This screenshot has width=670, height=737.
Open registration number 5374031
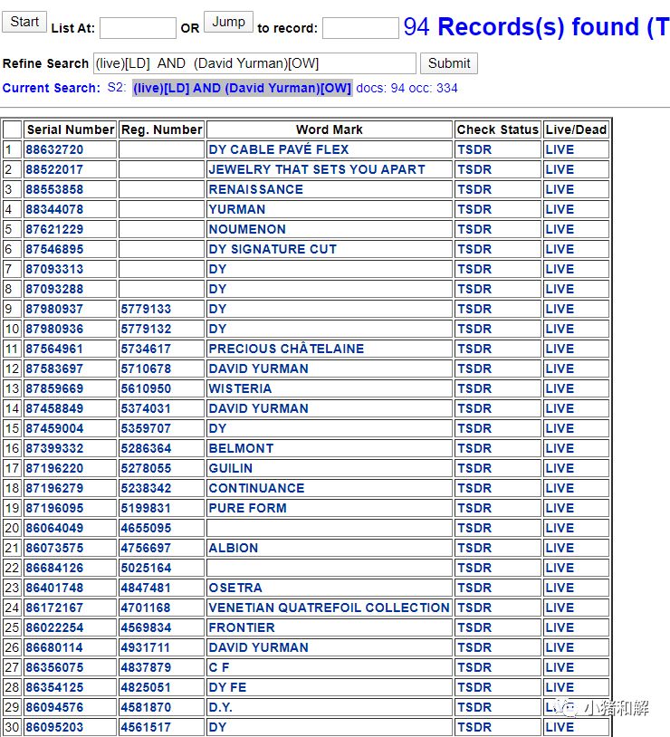coord(147,408)
